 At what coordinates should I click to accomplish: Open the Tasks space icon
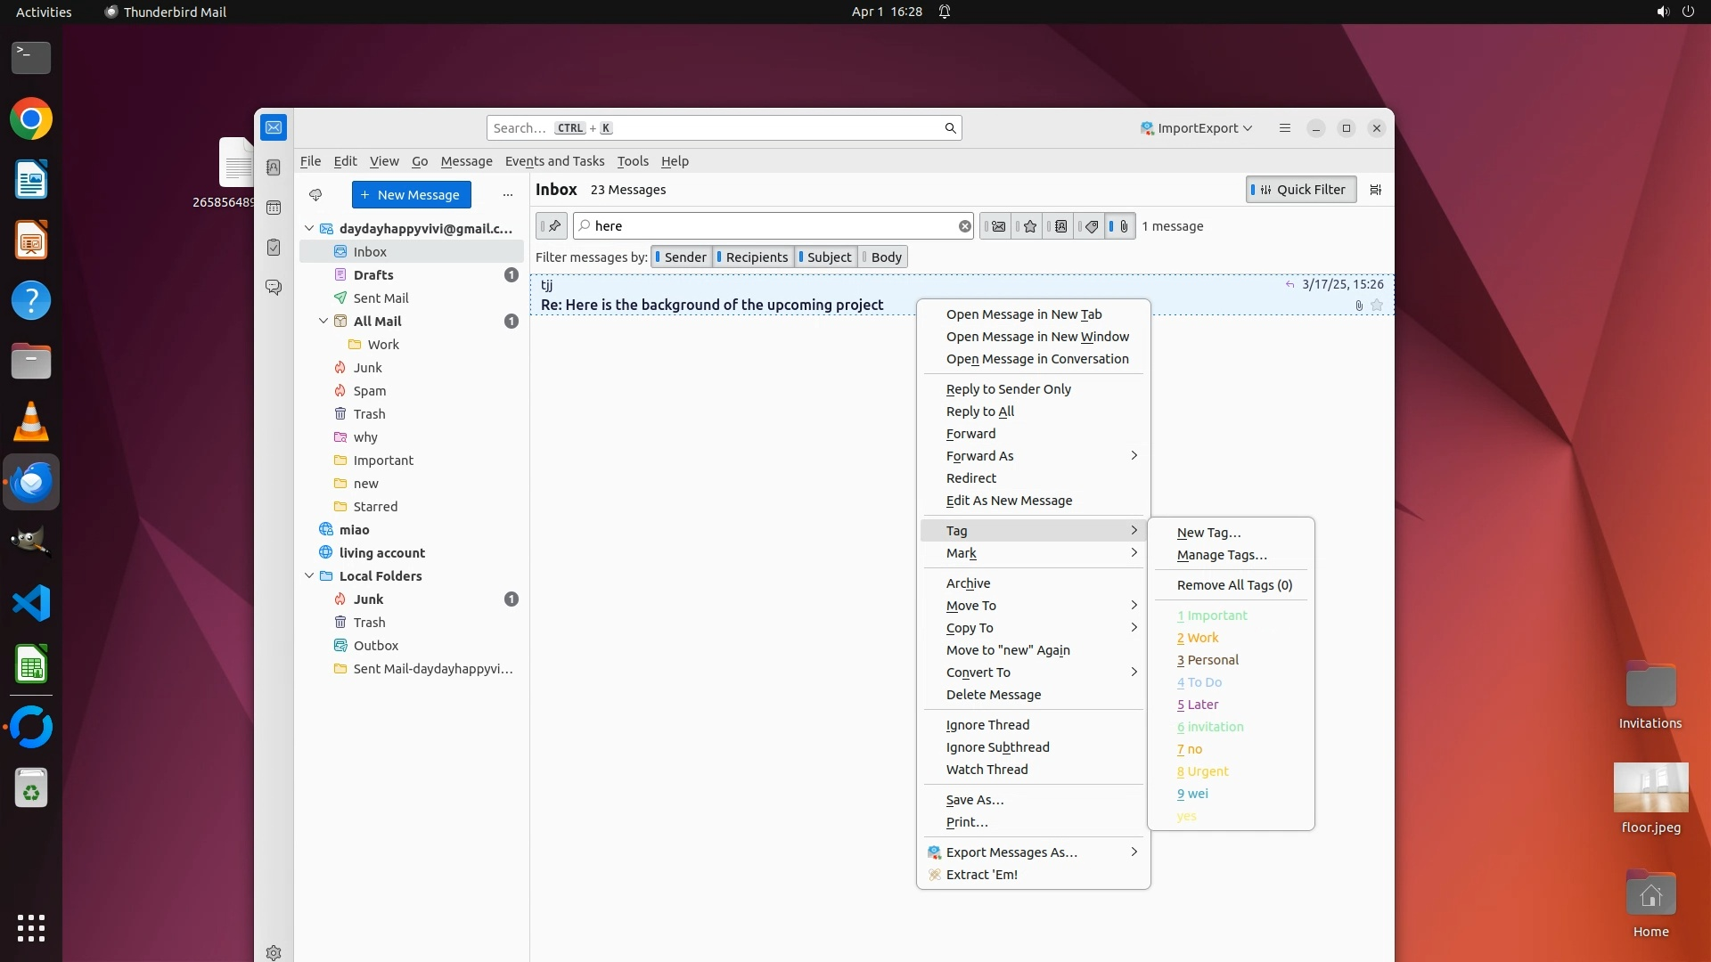click(x=274, y=248)
